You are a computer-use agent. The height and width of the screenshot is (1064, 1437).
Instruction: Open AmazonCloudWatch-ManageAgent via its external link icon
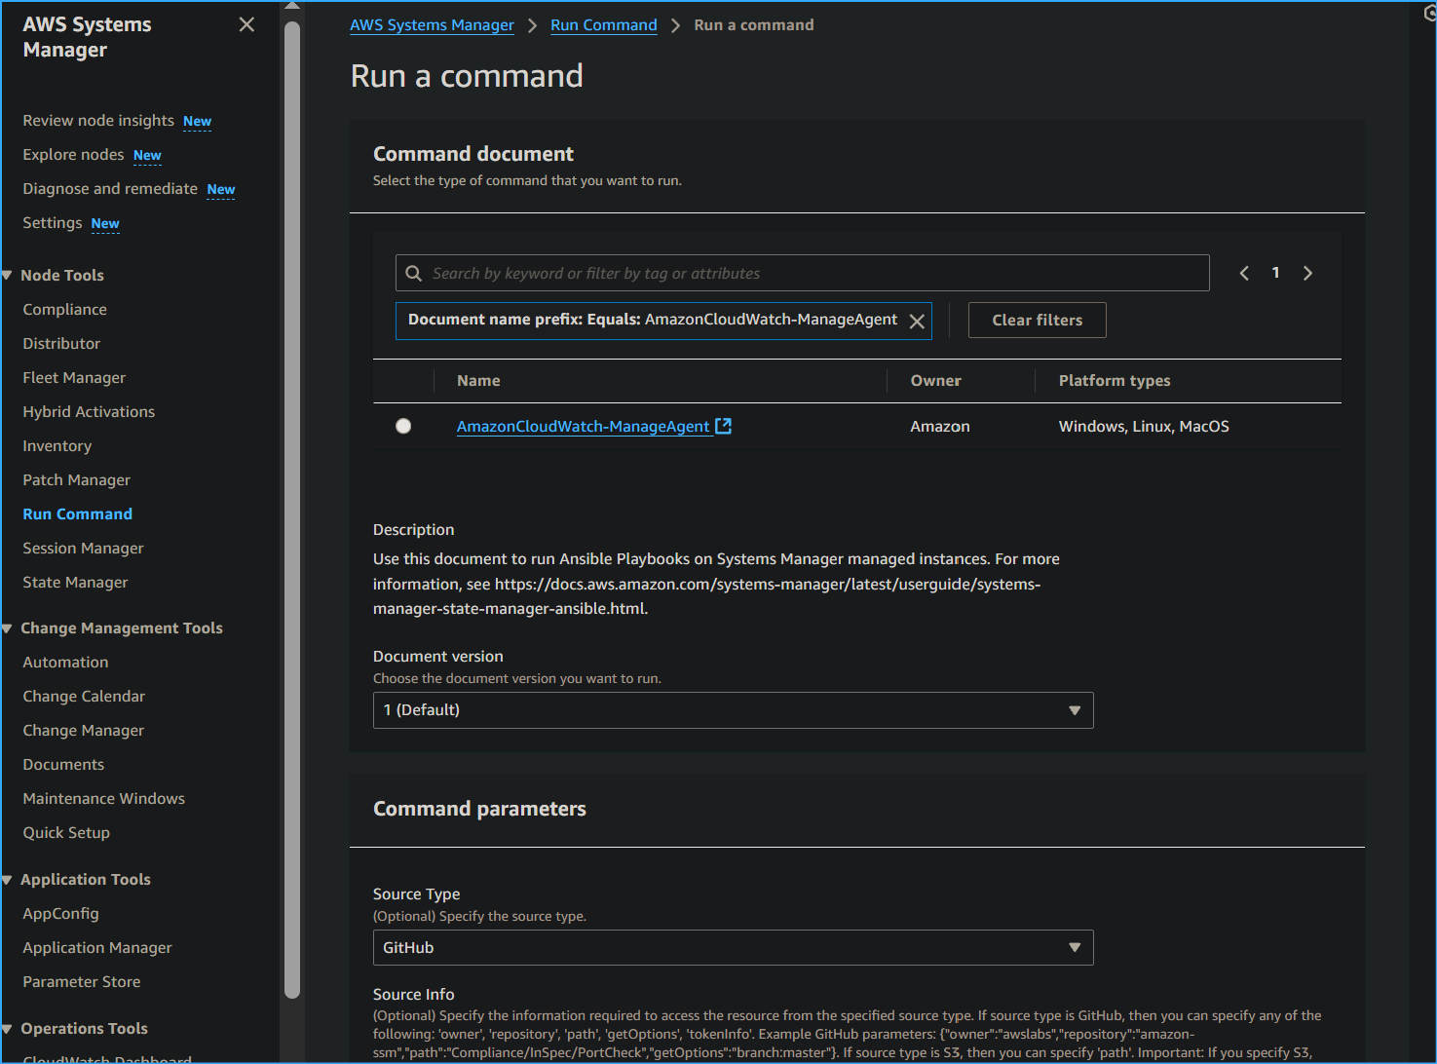point(723,425)
